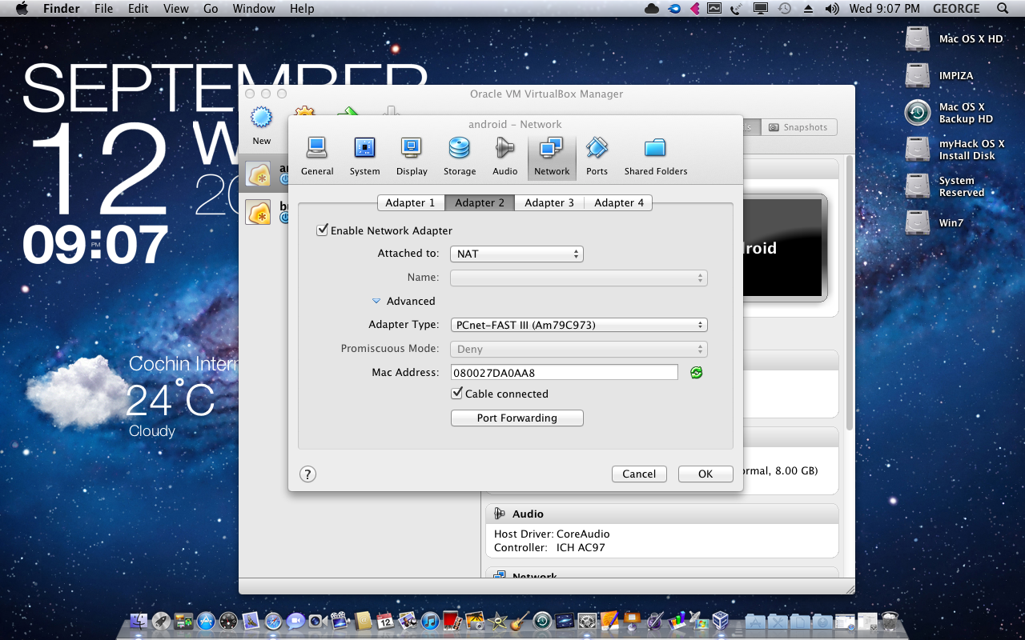
Task: Switch to Adapter 4 tab
Action: click(619, 203)
